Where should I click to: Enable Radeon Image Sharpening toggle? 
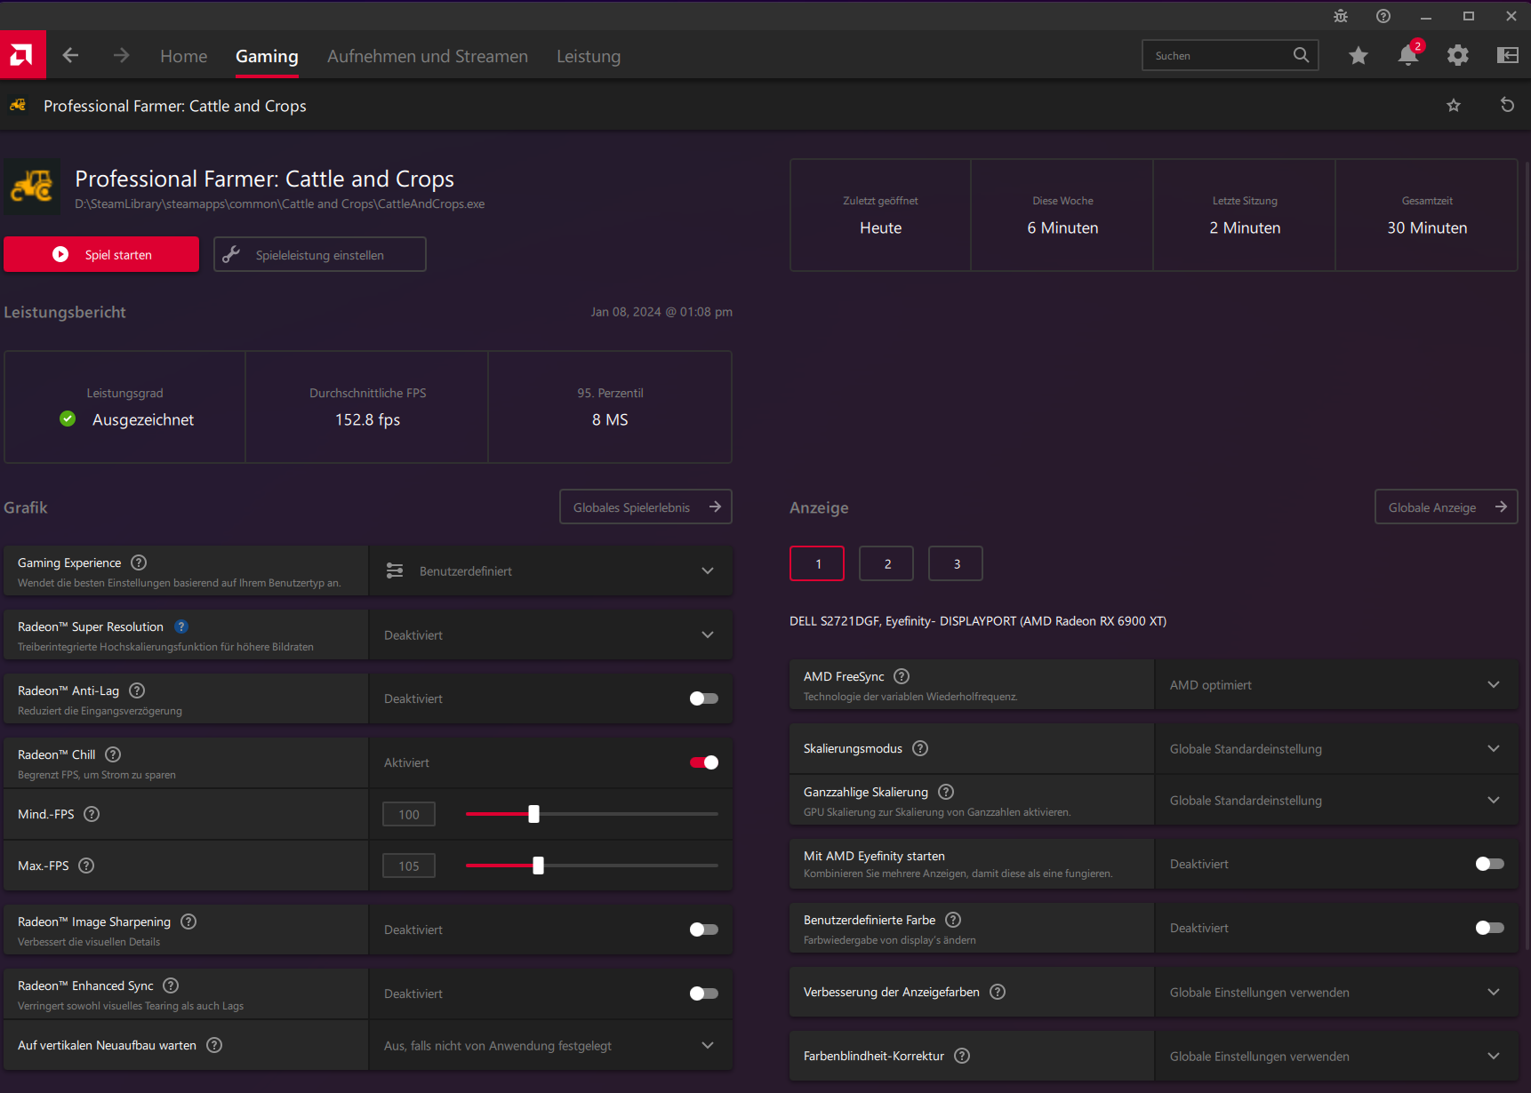(x=704, y=929)
